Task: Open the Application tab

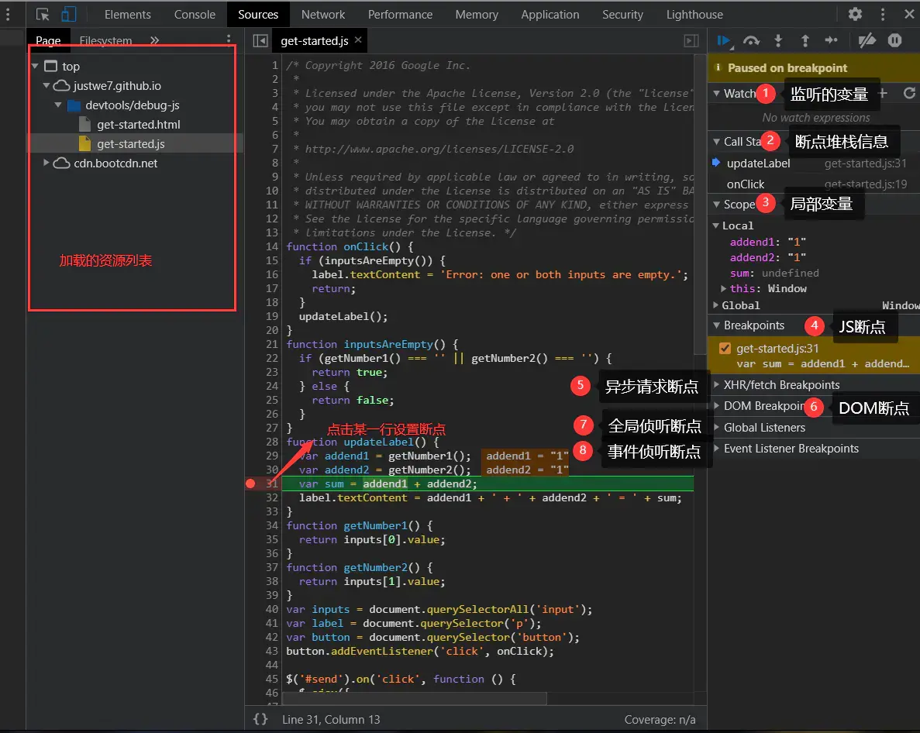Action: pos(550,15)
